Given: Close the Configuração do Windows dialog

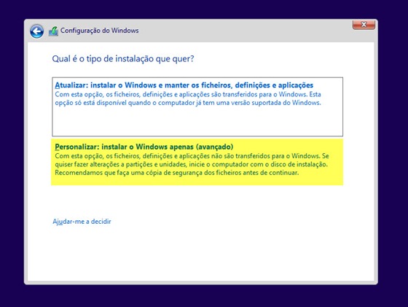Looking at the screenshot, I should coord(364,25).
